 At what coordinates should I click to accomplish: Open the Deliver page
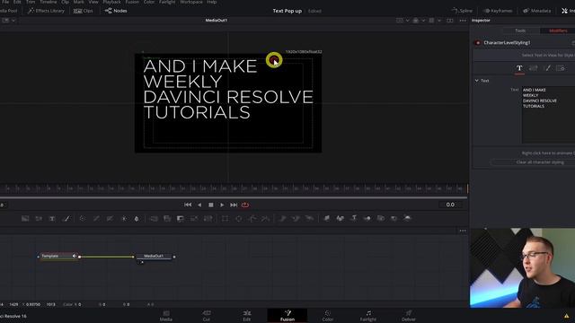pyautogui.click(x=408, y=315)
